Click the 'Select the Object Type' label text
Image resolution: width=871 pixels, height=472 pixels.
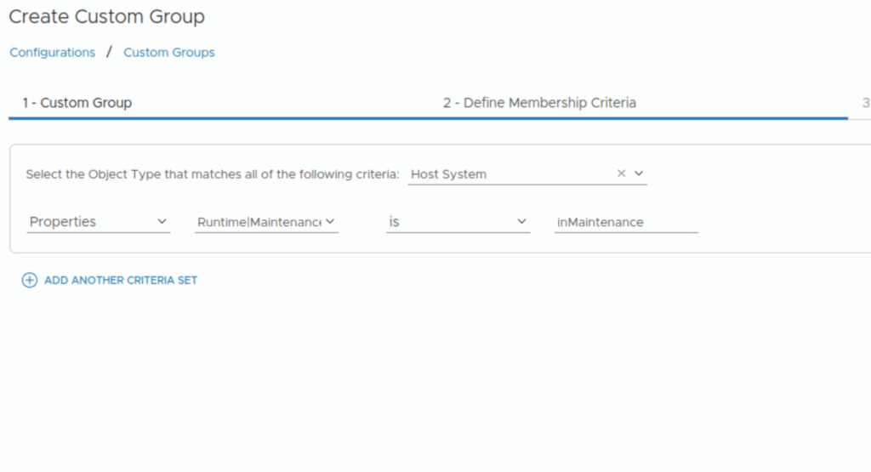[213, 174]
